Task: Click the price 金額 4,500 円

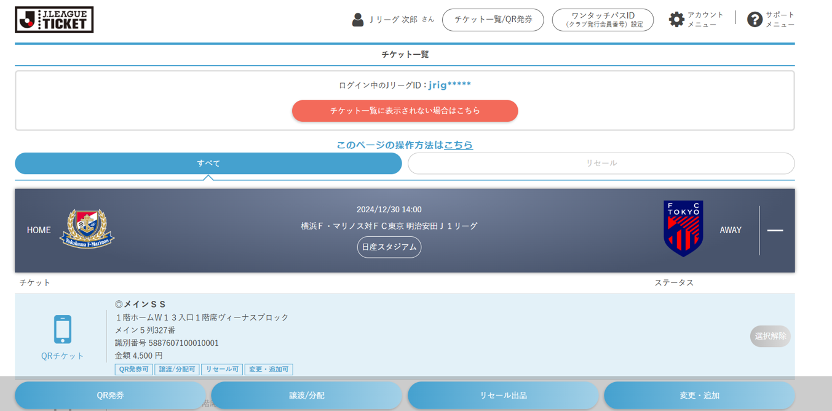Action: [139, 356]
